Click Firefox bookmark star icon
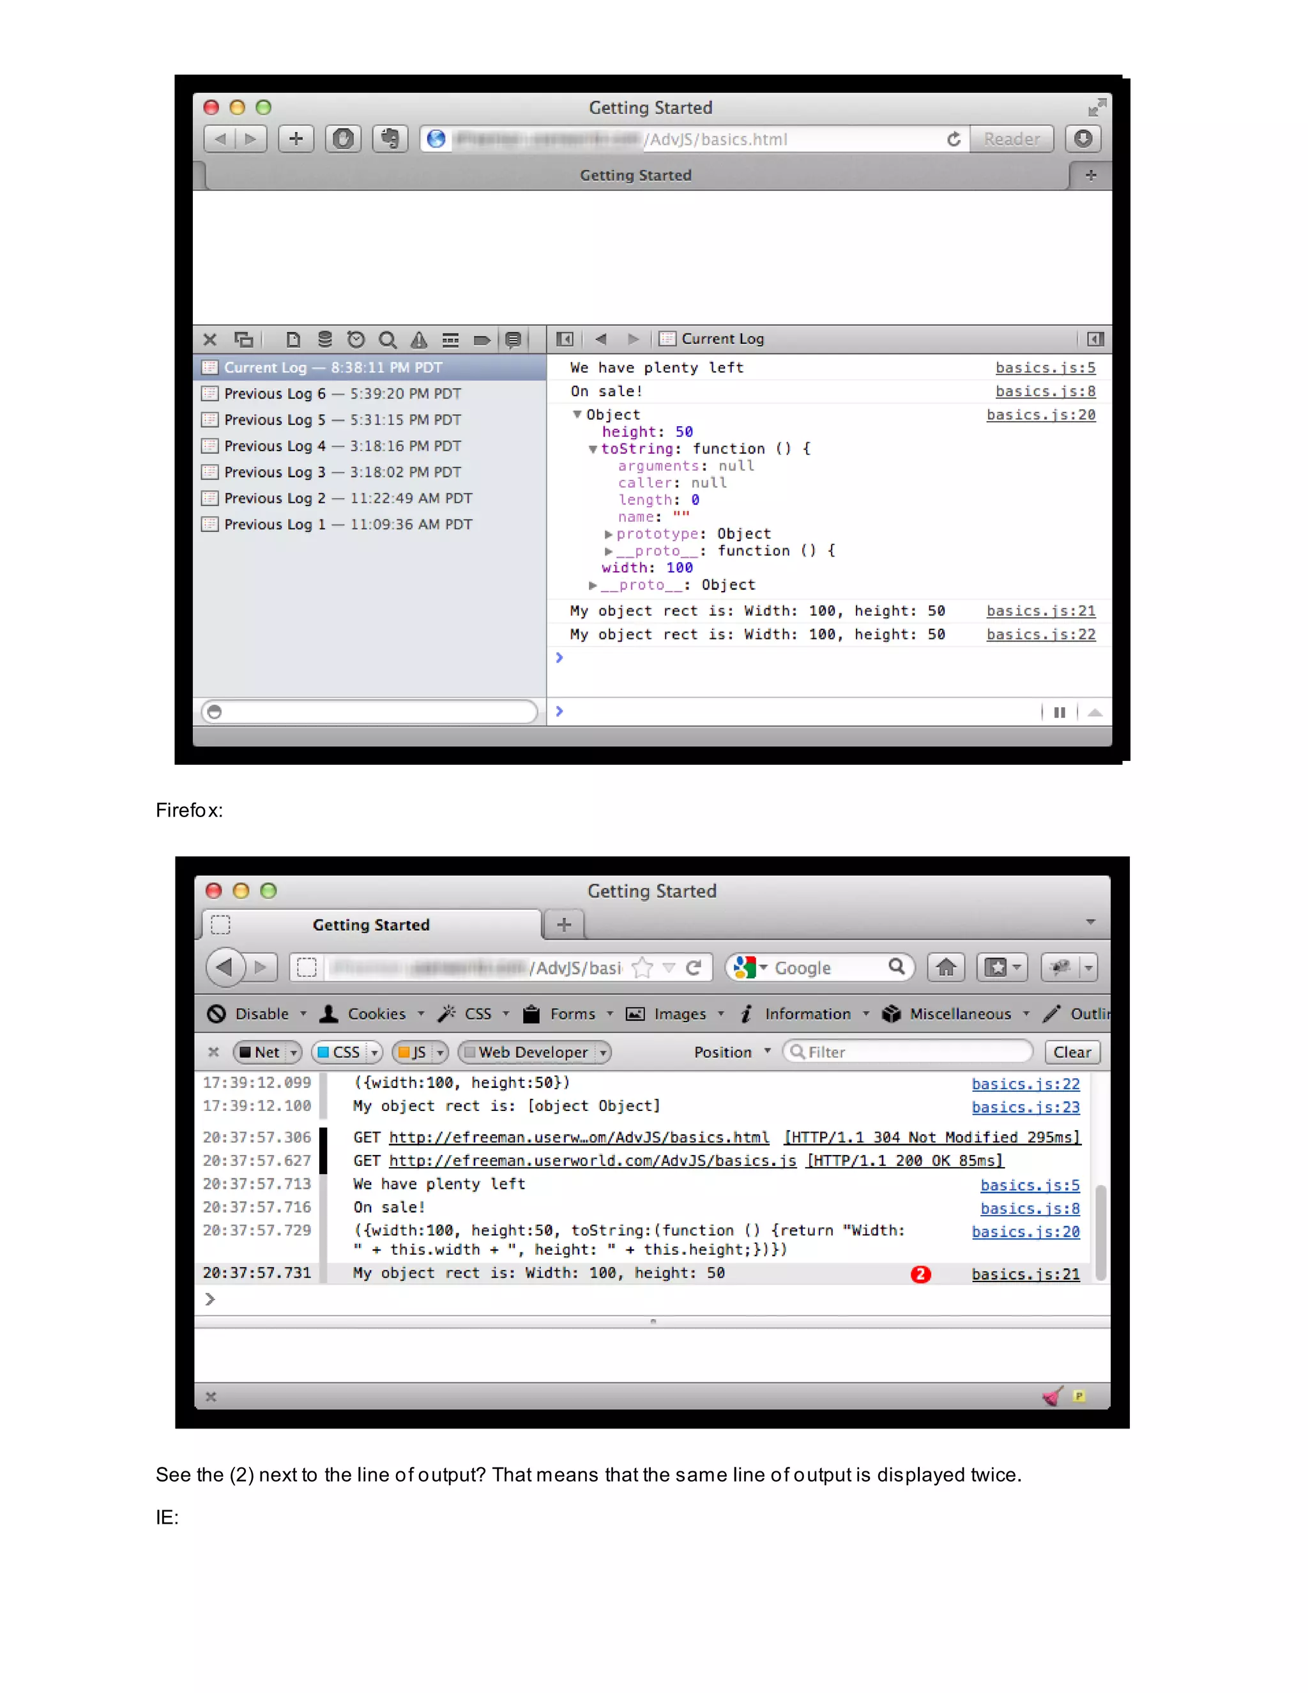The image size is (1308, 1693). click(642, 967)
